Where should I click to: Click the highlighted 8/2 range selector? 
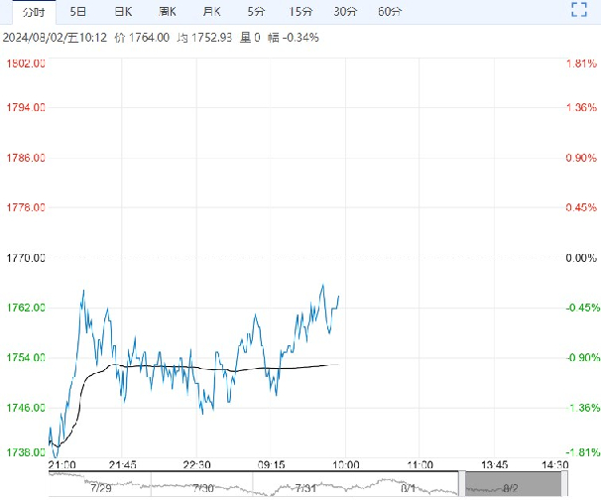511,487
